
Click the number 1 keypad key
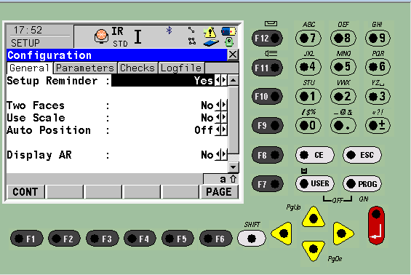pos(308,97)
